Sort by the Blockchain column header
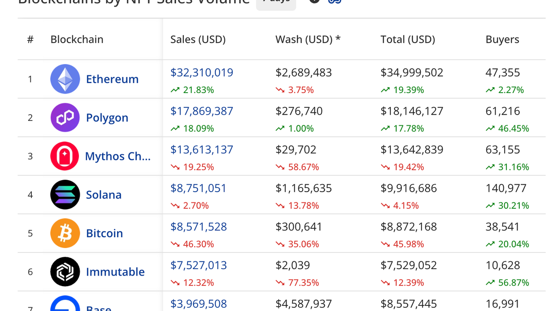 tap(77, 39)
